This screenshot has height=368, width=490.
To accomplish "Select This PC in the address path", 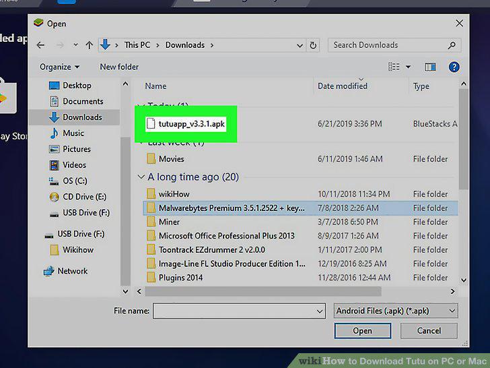I will (x=137, y=45).
